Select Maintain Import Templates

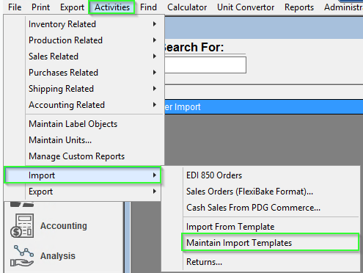270,243
